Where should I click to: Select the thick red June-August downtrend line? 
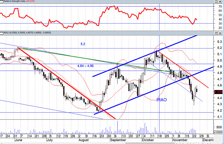pyautogui.click(x=67, y=83)
